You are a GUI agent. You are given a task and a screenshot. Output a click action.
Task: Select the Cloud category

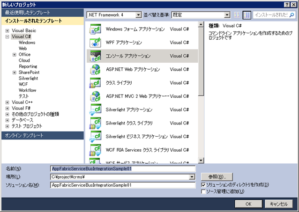point(24,60)
